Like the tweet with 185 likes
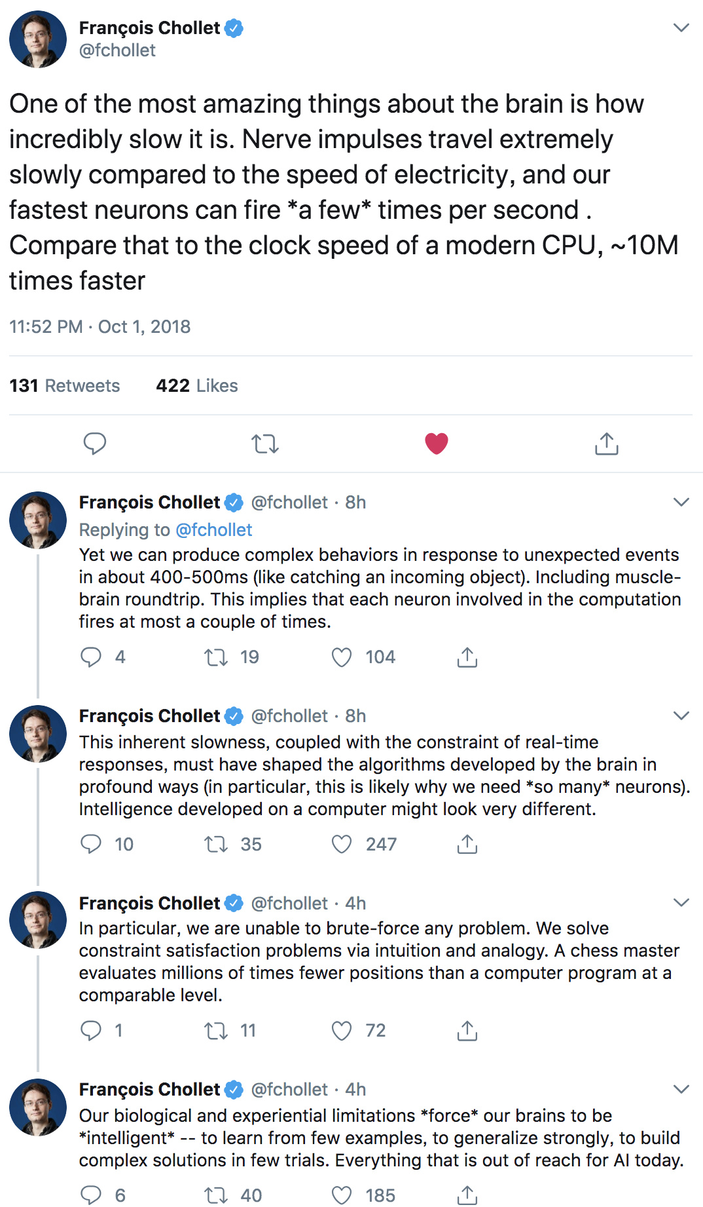The image size is (703, 1207). (342, 1196)
